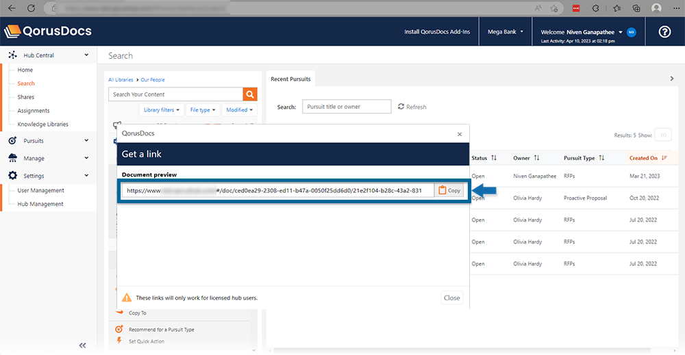685x355 pixels.
Task: Go to Home in the sidebar
Action: [x=25, y=70]
